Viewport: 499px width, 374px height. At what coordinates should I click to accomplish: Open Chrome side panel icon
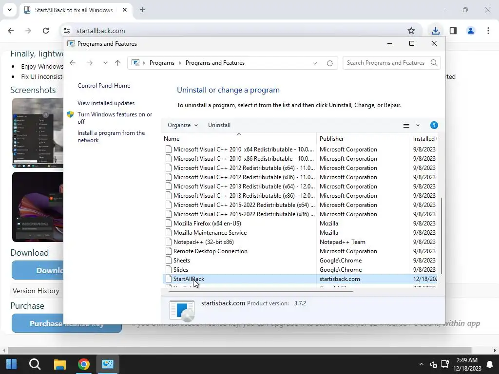tap(453, 31)
